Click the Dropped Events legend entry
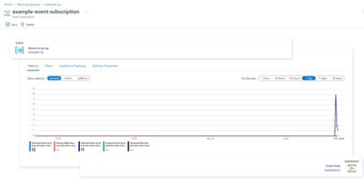This screenshot has height=182, width=364. 114,147
